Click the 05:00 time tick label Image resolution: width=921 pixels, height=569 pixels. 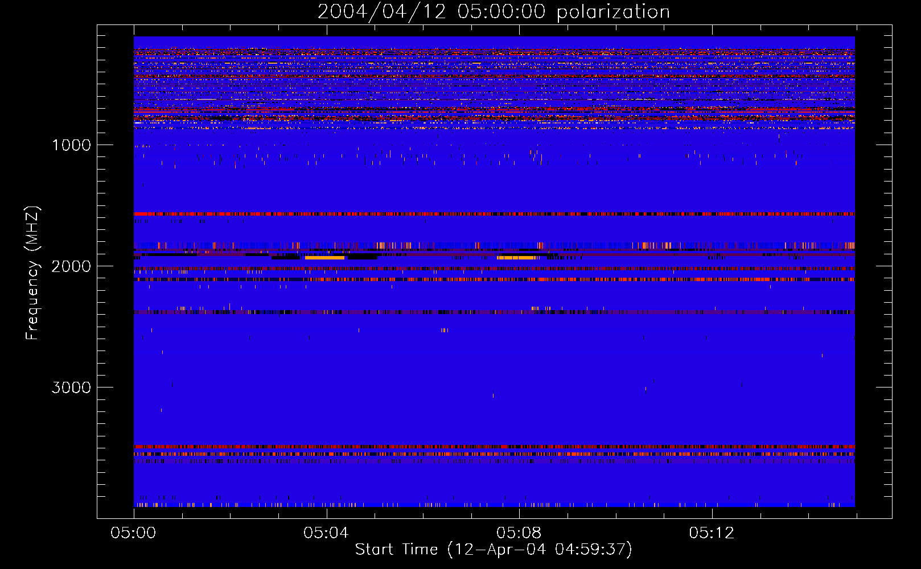[134, 533]
